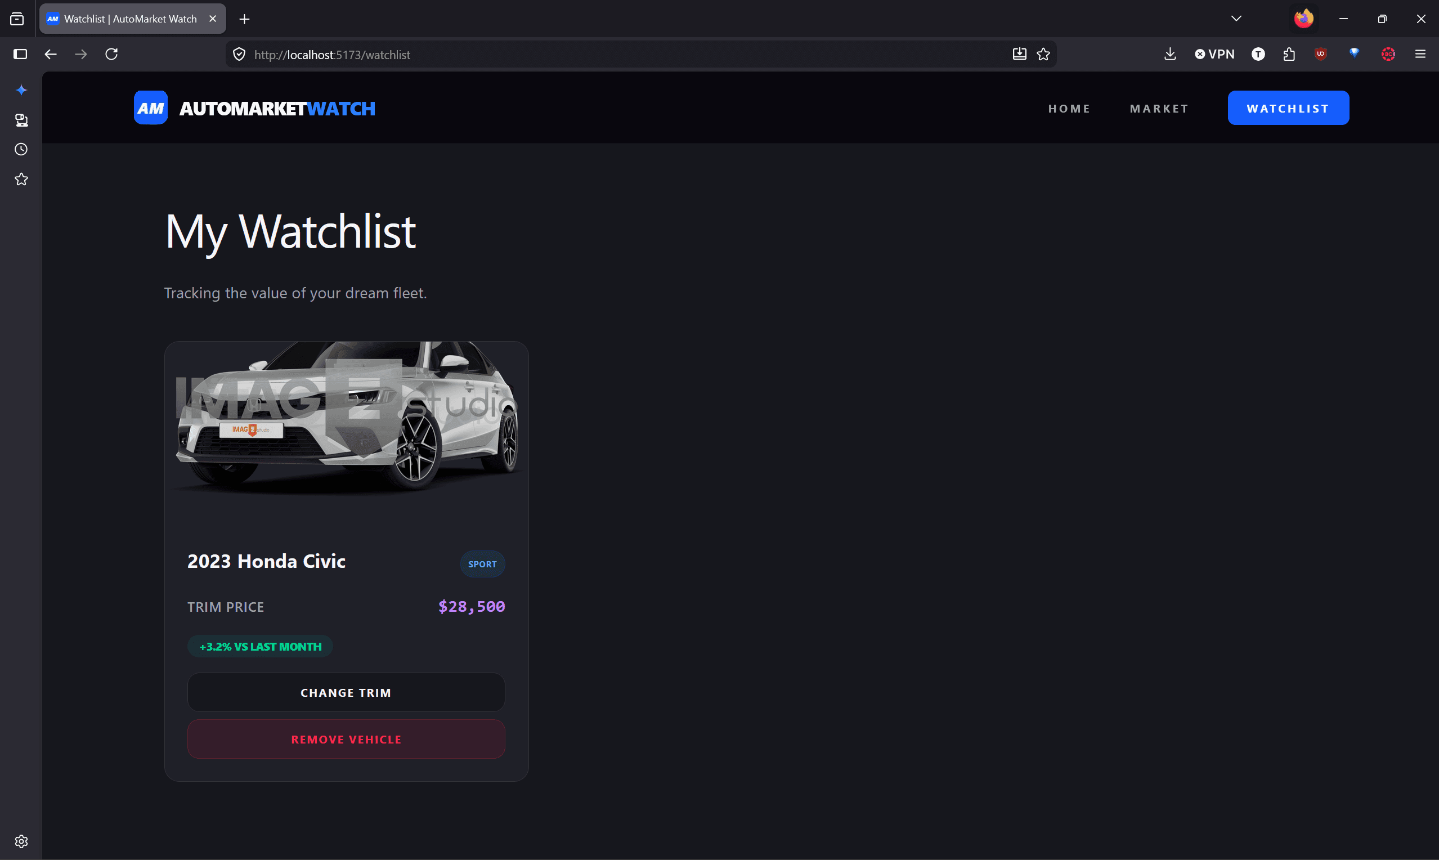The height and width of the screenshot is (860, 1439).
Task: Click the My Watchlist heading
Action: pyautogui.click(x=290, y=232)
